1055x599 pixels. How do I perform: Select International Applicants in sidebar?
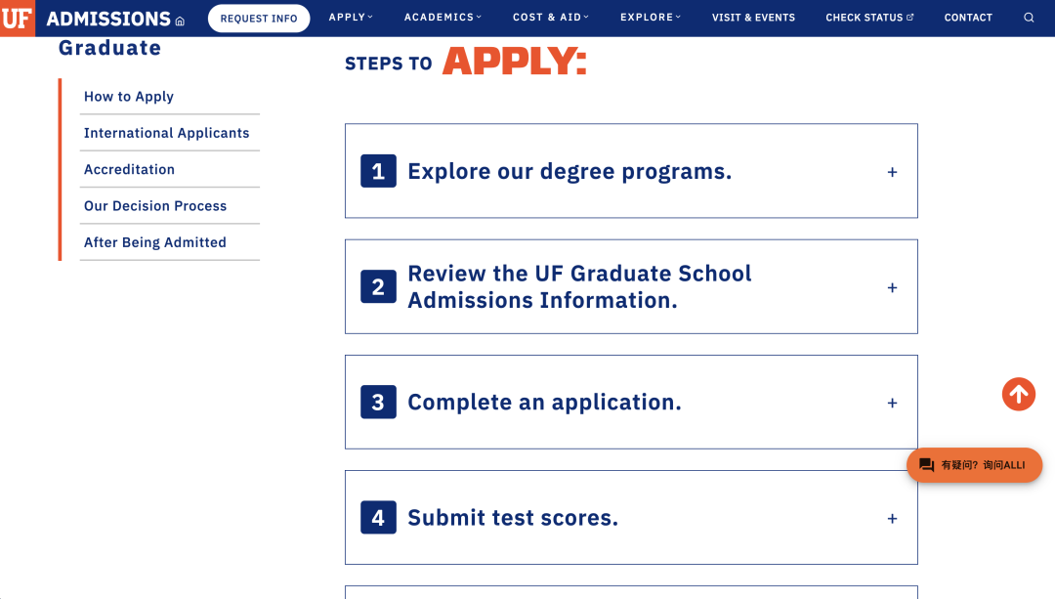click(x=166, y=133)
